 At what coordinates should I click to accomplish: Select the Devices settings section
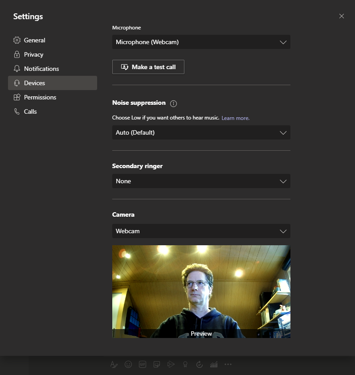[34, 83]
